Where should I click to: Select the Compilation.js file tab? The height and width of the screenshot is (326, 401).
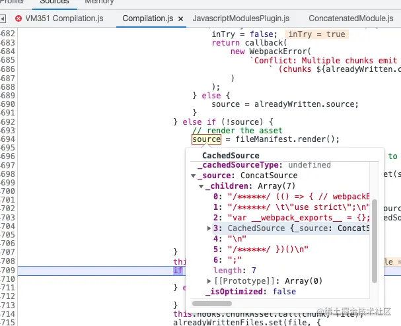coord(147,18)
